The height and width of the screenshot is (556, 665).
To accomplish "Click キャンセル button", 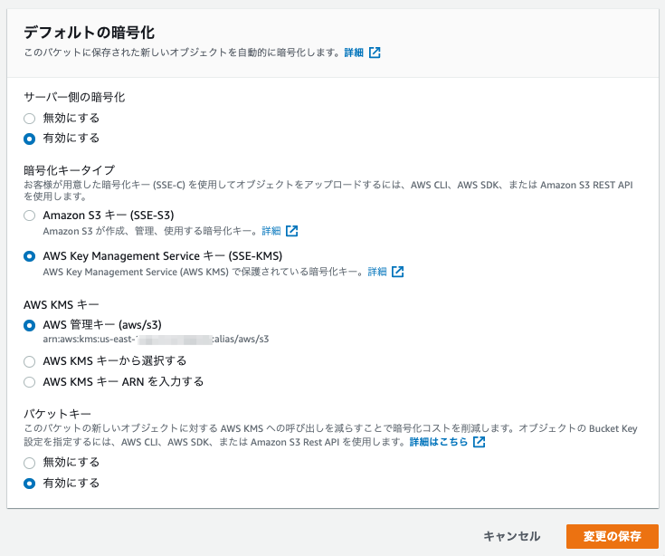I will click(x=512, y=536).
